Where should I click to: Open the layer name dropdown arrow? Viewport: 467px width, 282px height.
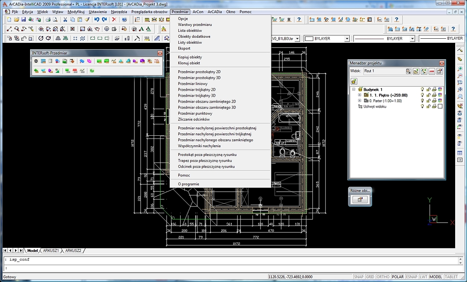(297, 39)
